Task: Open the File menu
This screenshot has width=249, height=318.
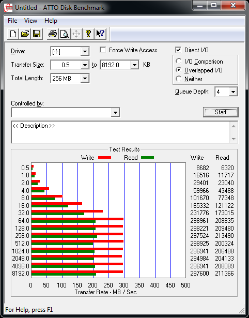Action: click(x=12, y=21)
